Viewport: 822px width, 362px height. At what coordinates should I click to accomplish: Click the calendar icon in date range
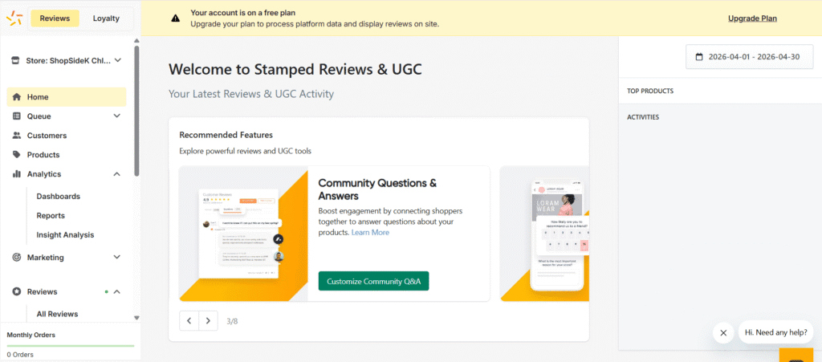(699, 57)
